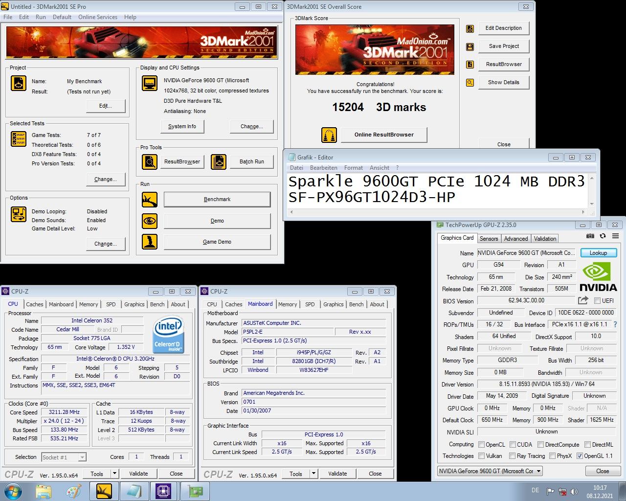Click the ResultBrowser icon in Overall Score window

[470, 65]
